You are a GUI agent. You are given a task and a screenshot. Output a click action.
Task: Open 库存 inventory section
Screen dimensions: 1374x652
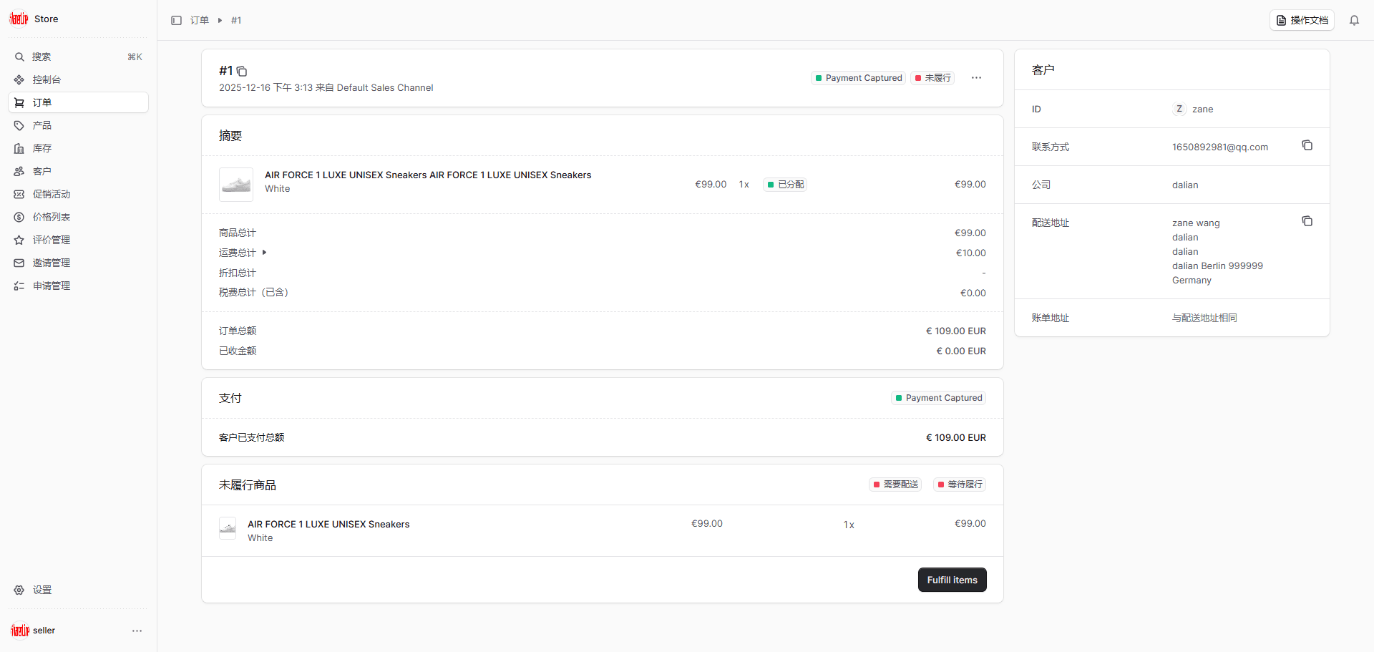(42, 148)
